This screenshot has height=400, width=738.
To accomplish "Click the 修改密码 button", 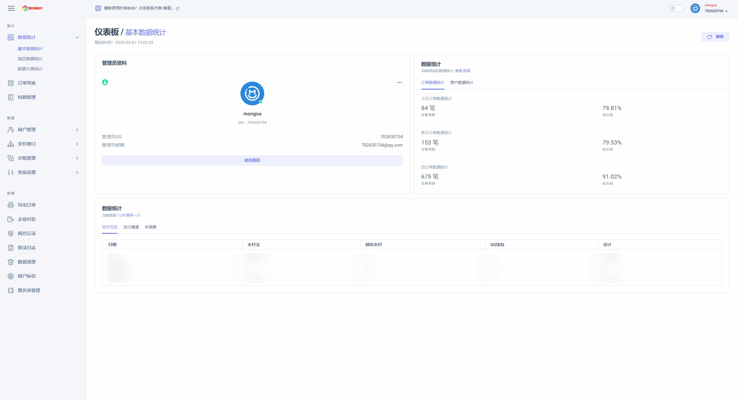I will click(252, 160).
